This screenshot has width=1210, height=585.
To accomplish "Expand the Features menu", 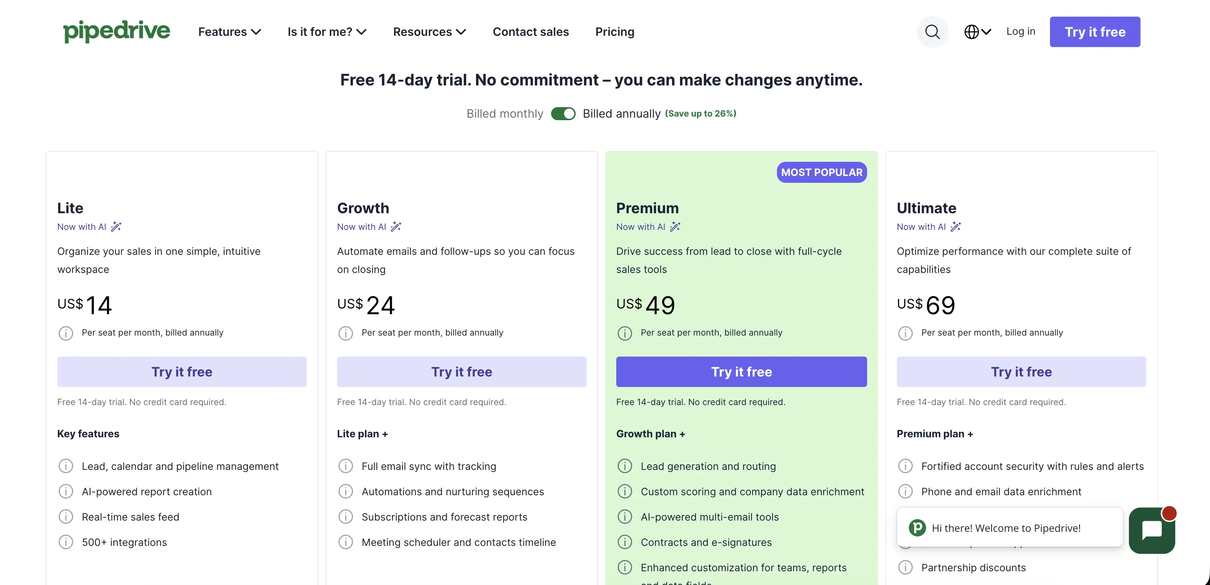I will pyautogui.click(x=230, y=32).
